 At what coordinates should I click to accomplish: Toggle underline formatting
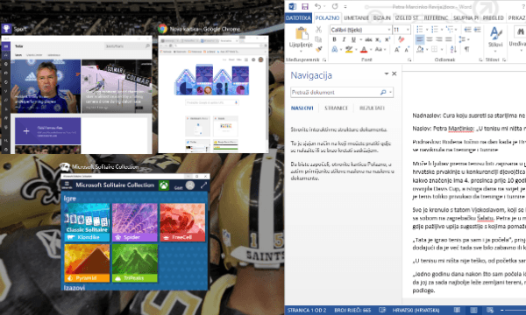coord(353,39)
